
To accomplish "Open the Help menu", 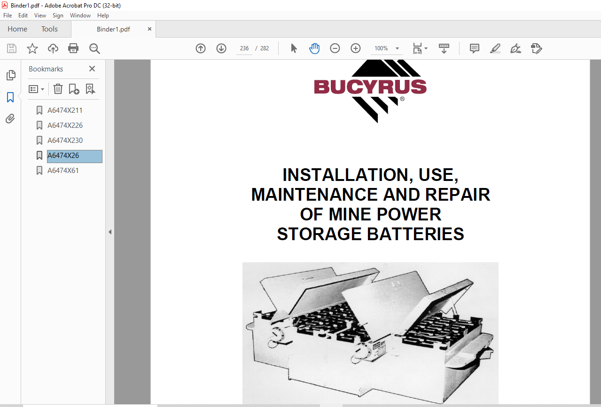I will click(103, 16).
